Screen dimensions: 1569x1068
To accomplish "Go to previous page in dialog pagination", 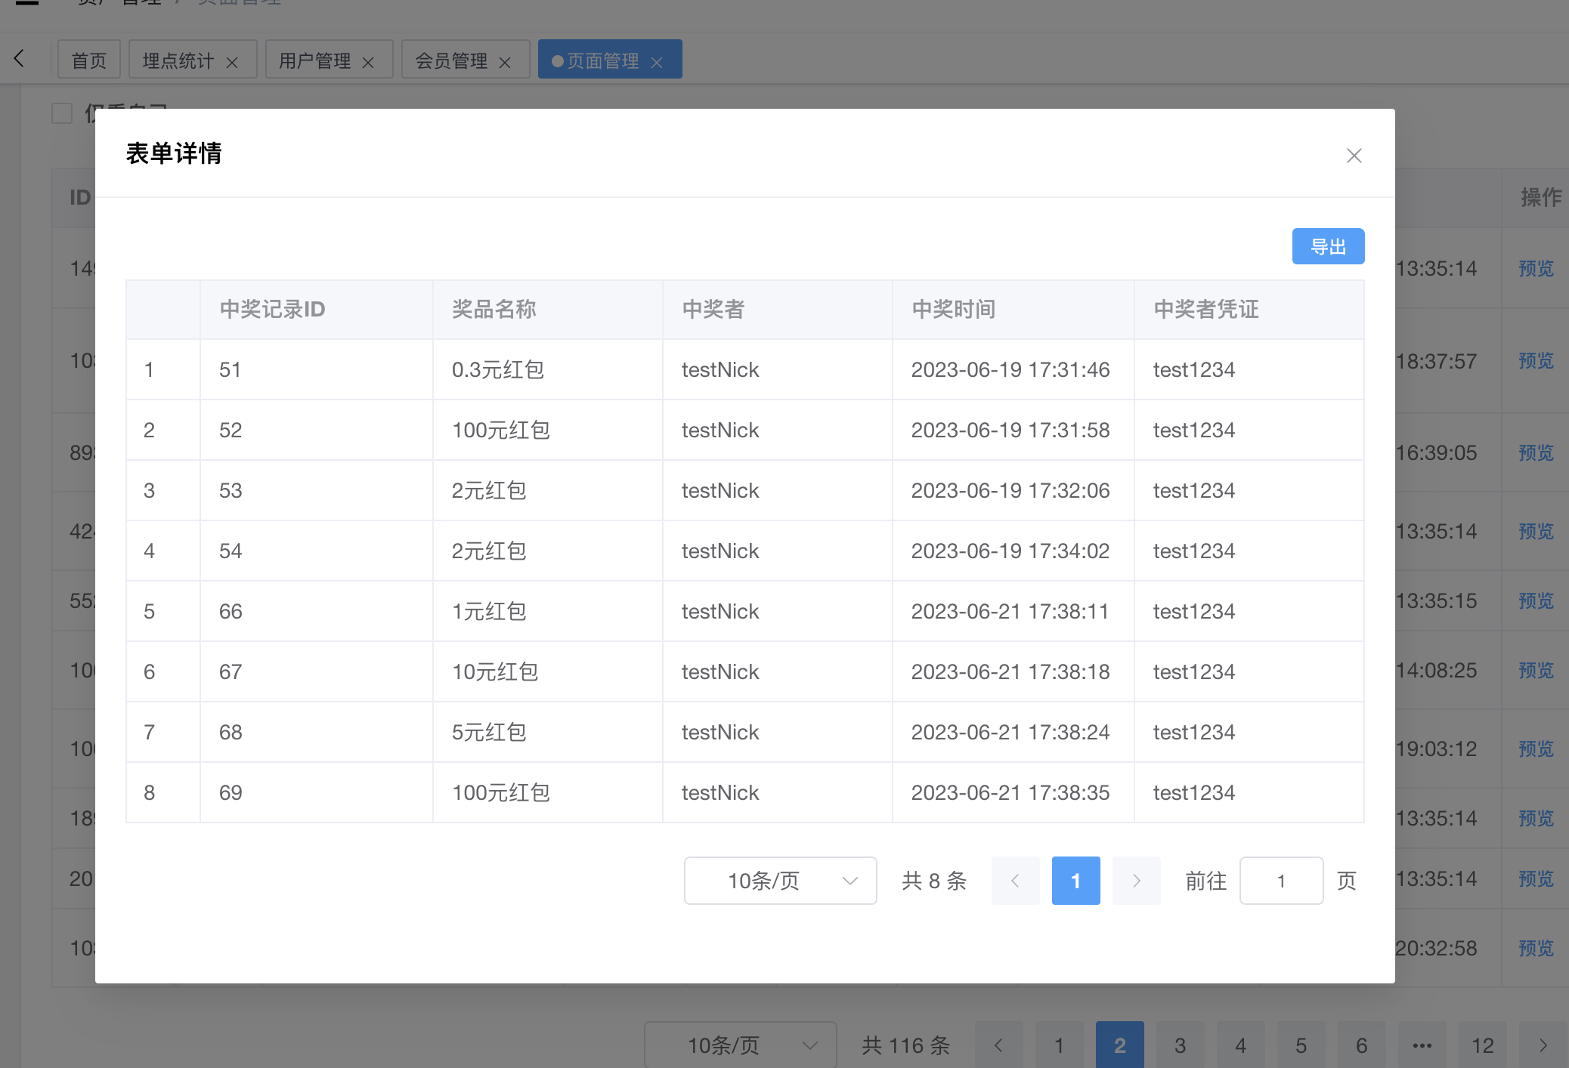I will point(1015,881).
